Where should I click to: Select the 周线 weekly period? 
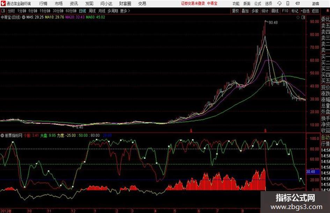pyautogui.click(x=92, y=11)
